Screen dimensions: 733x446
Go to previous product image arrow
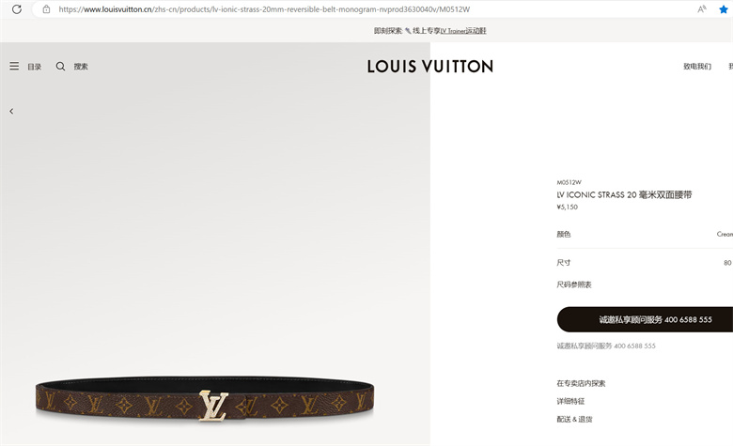pos(11,111)
